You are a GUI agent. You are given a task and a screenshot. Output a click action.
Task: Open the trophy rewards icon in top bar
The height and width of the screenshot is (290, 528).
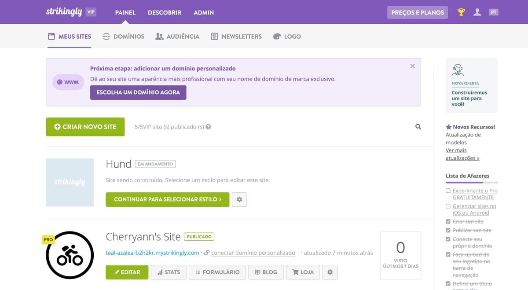coord(460,12)
